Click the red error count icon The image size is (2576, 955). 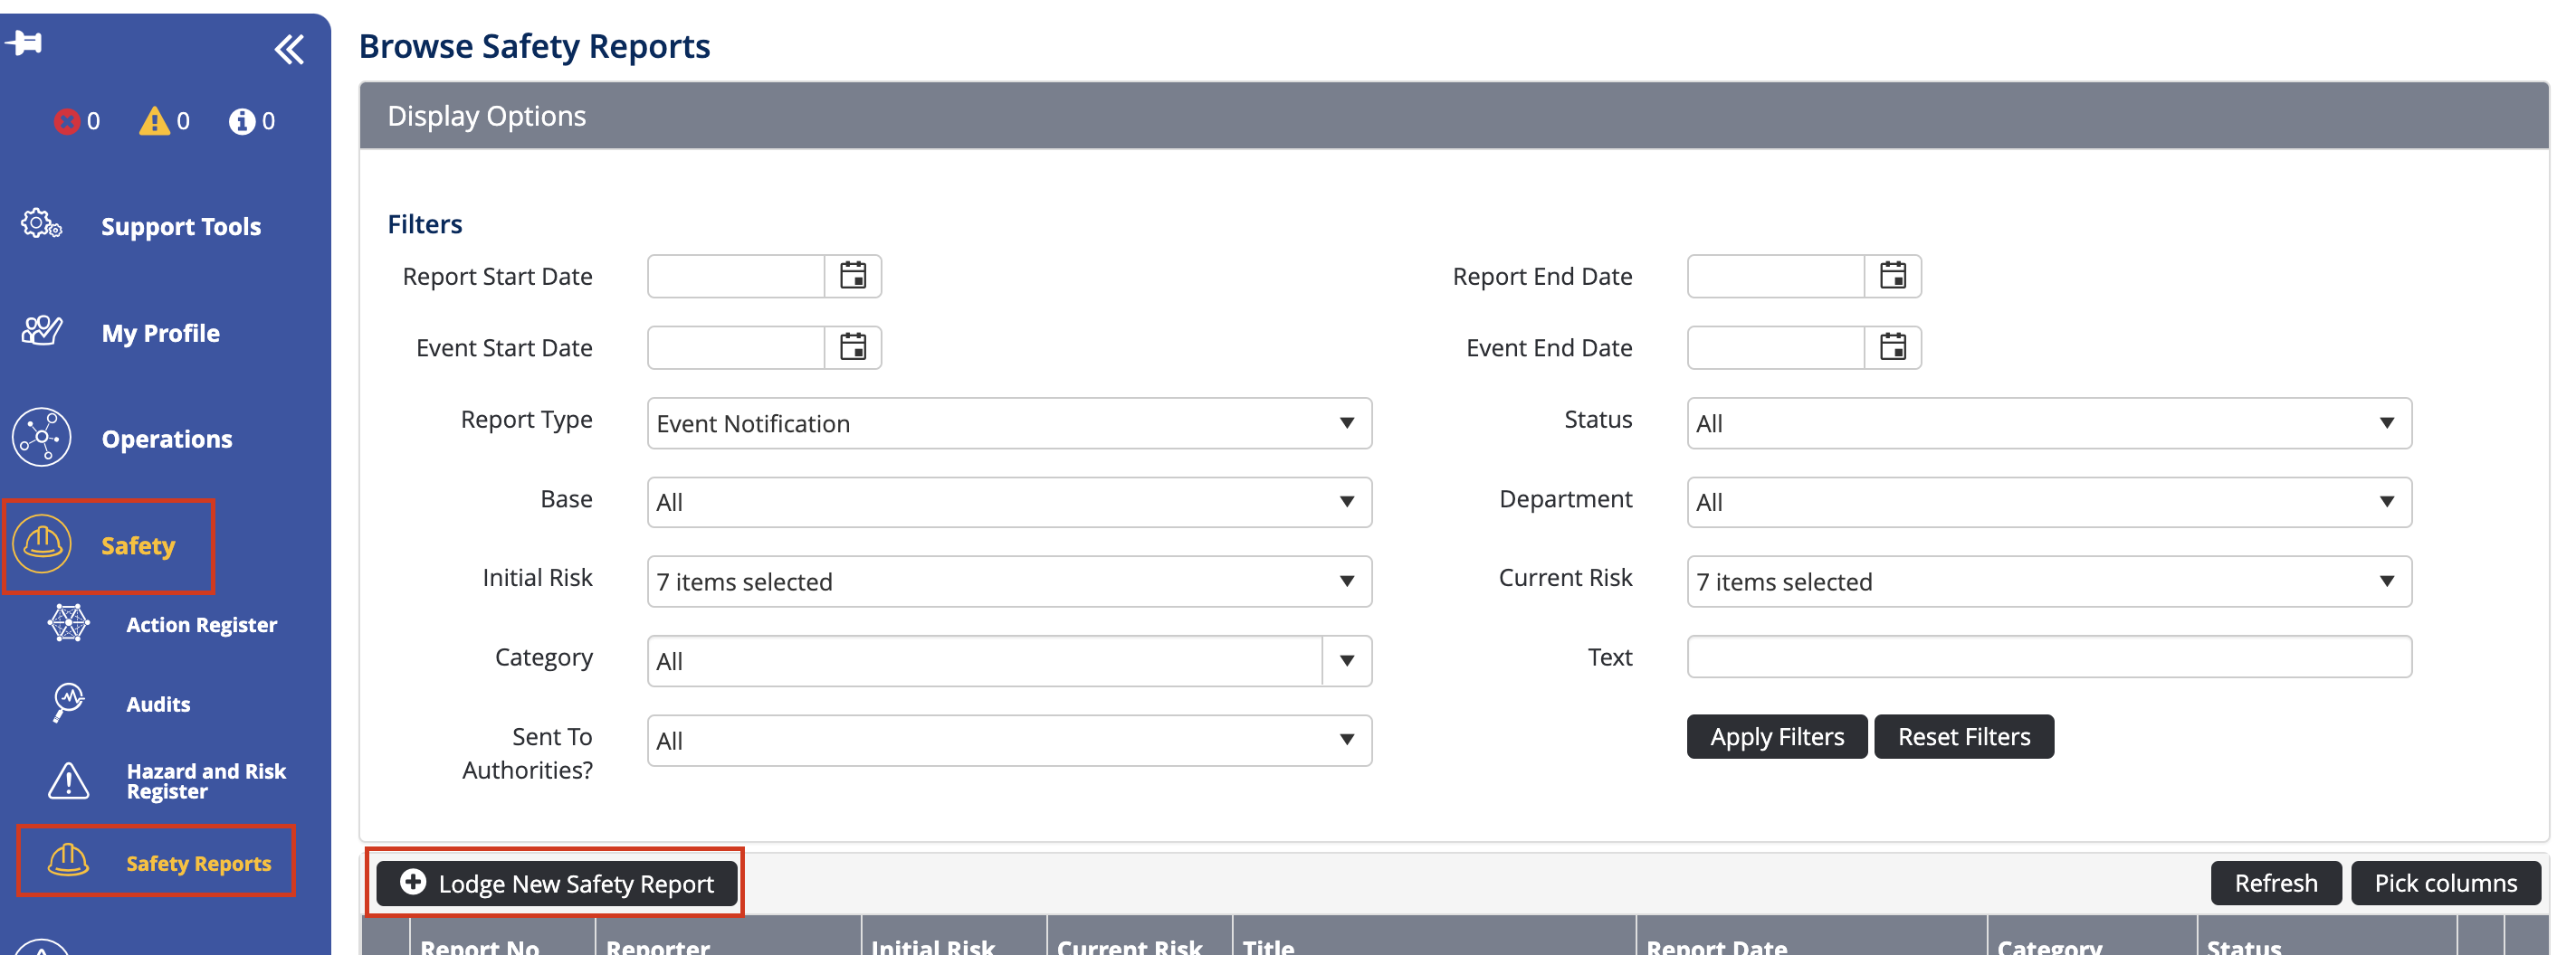[x=67, y=121]
